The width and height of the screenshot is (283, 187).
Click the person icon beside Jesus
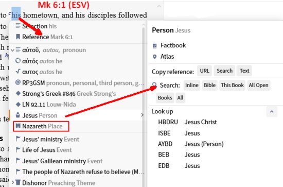(x=17, y=115)
